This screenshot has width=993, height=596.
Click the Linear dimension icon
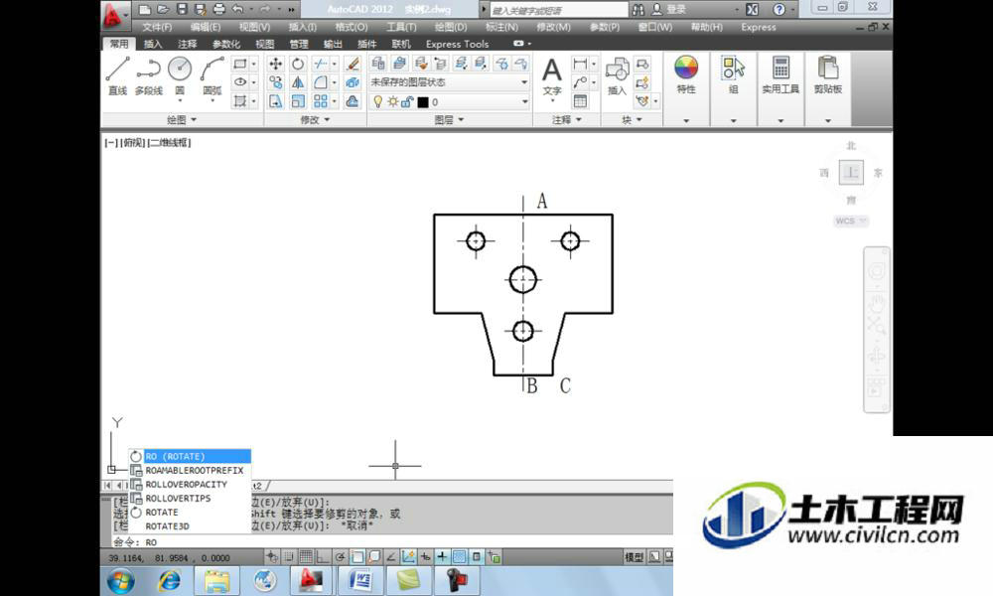pyautogui.click(x=580, y=64)
